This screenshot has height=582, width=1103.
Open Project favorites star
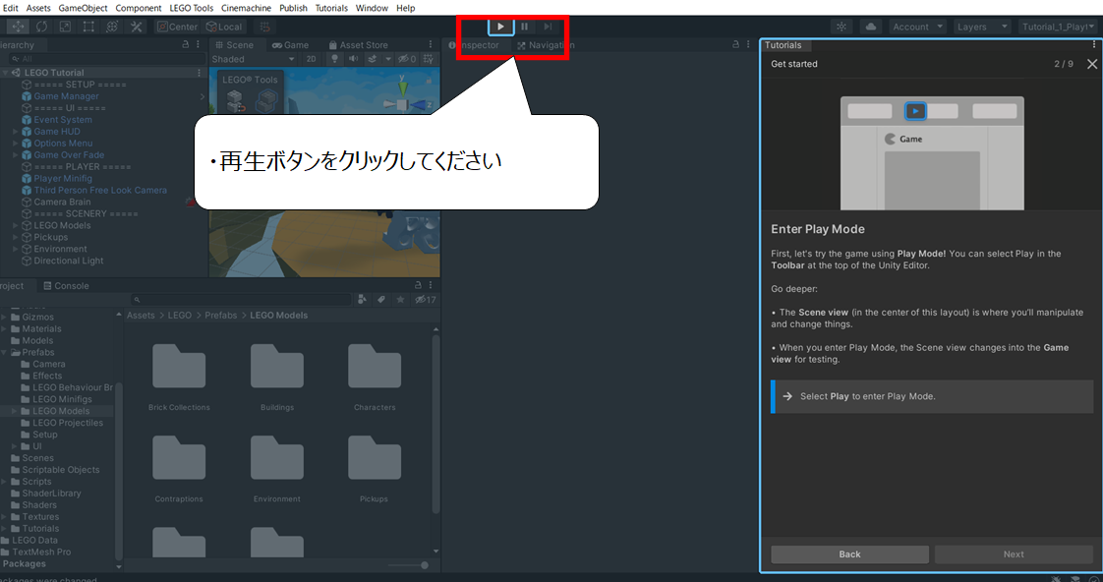(400, 300)
